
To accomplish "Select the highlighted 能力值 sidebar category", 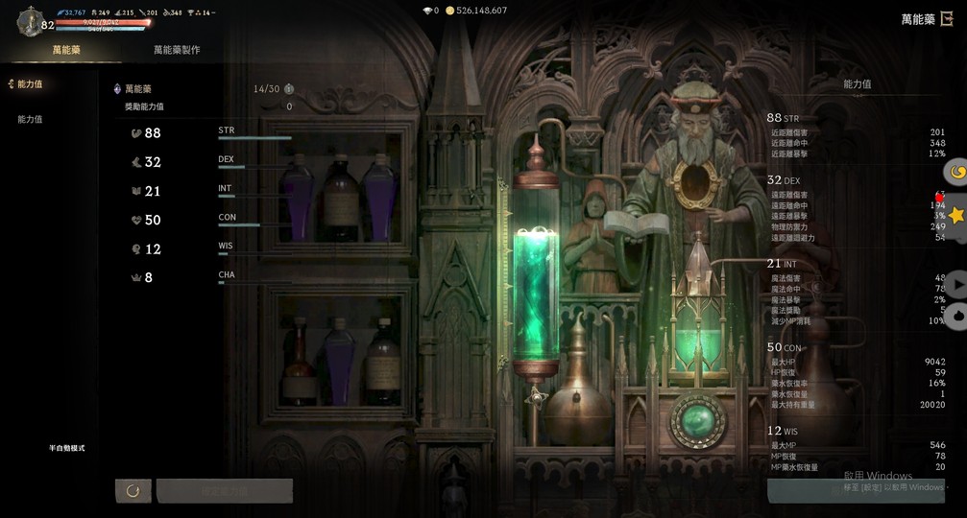I will [30, 83].
